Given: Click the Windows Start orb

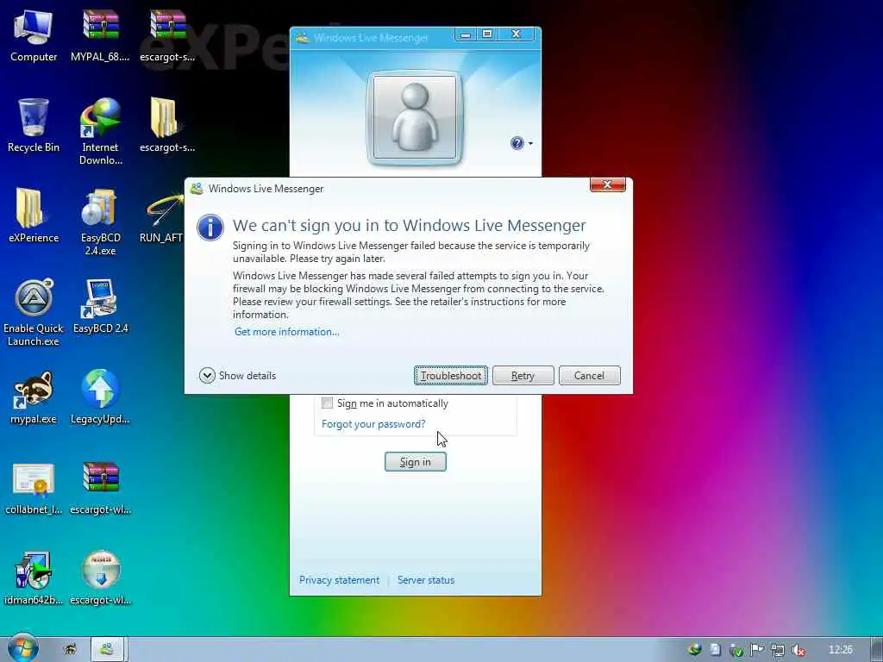Looking at the screenshot, I should tap(23, 648).
